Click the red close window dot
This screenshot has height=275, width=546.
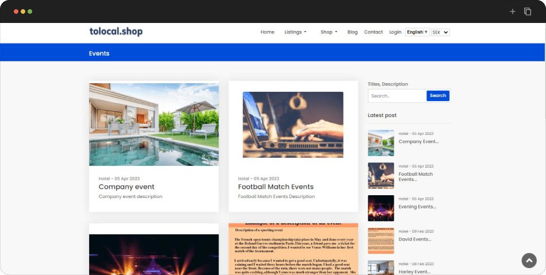pos(16,11)
